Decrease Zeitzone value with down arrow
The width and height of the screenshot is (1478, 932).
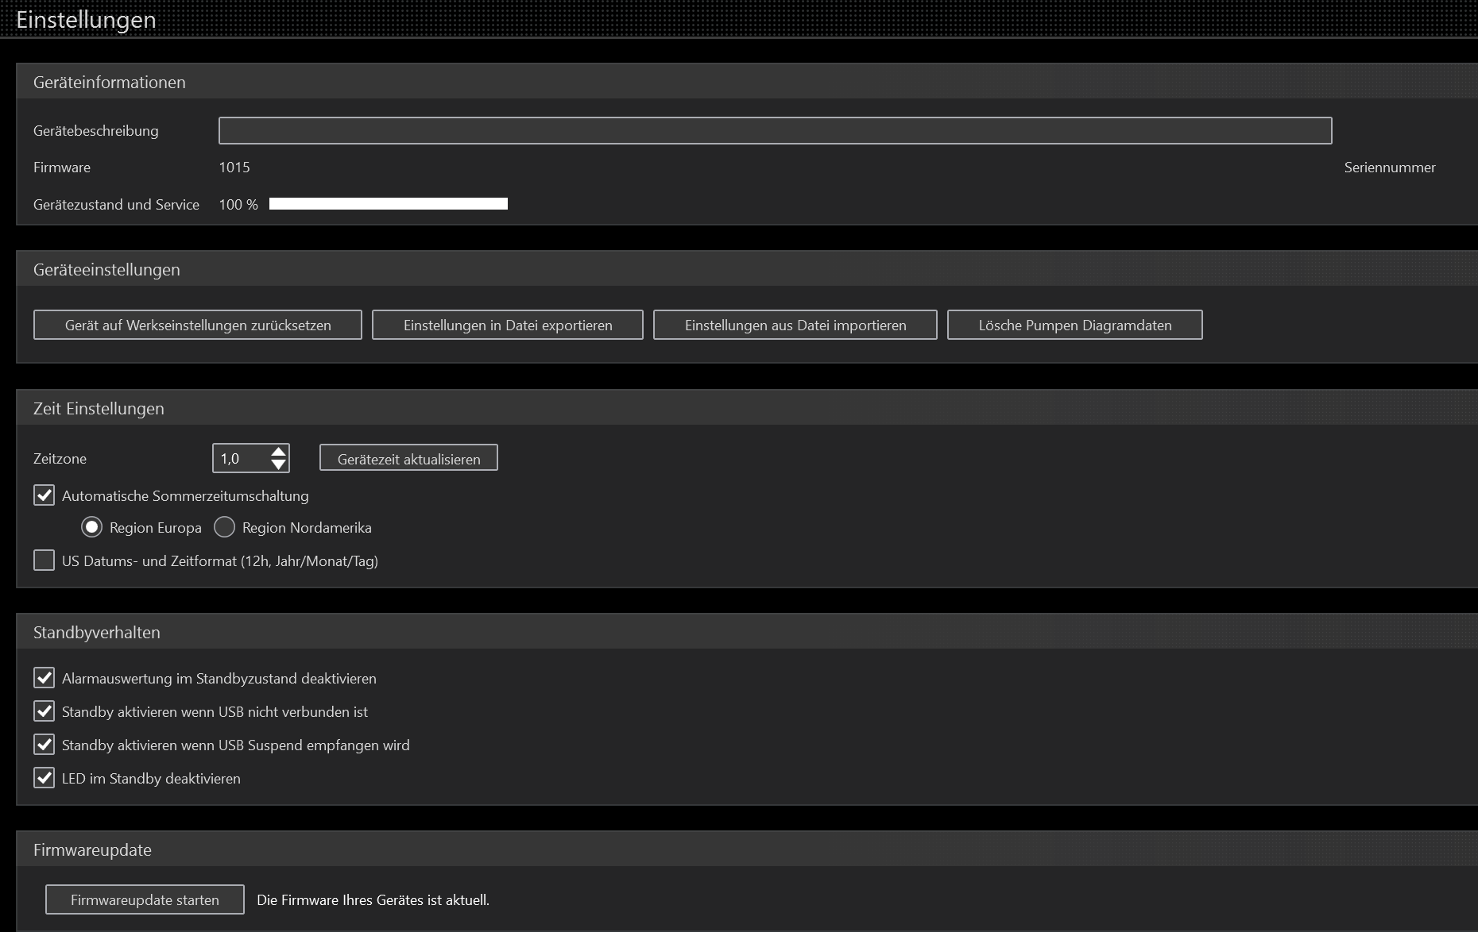pos(278,464)
